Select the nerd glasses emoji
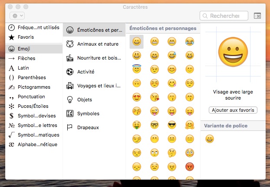Screen dimensions: 270x187 pos(155,125)
